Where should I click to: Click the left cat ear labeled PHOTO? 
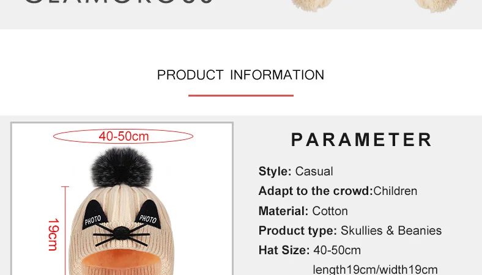(94, 215)
